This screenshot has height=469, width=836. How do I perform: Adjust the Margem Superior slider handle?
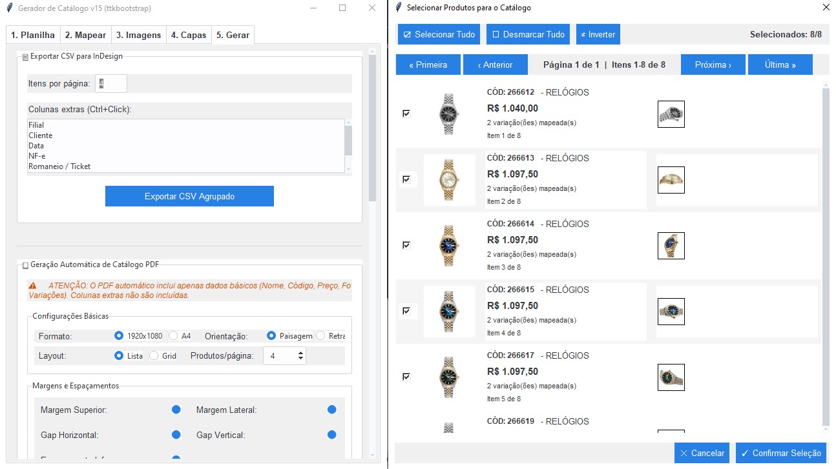[x=176, y=409]
